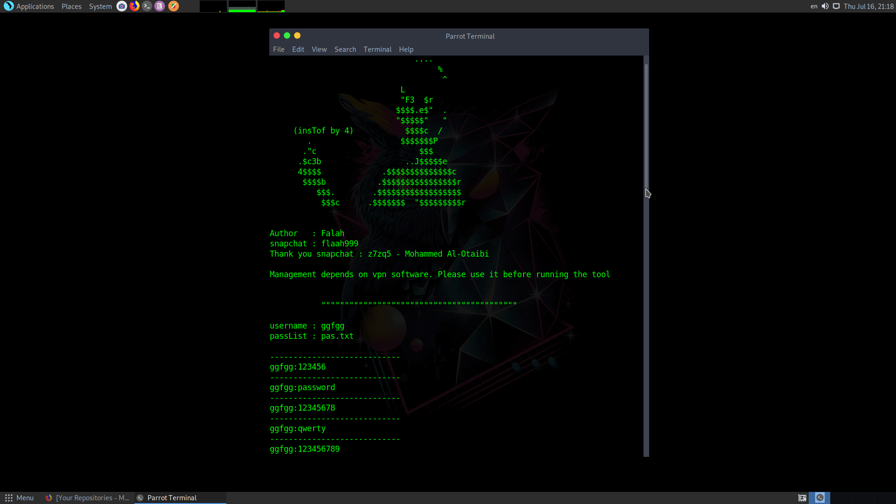This screenshot has height=504, width=896.
Task: Expand the Places menu
Action: point(71,6)
